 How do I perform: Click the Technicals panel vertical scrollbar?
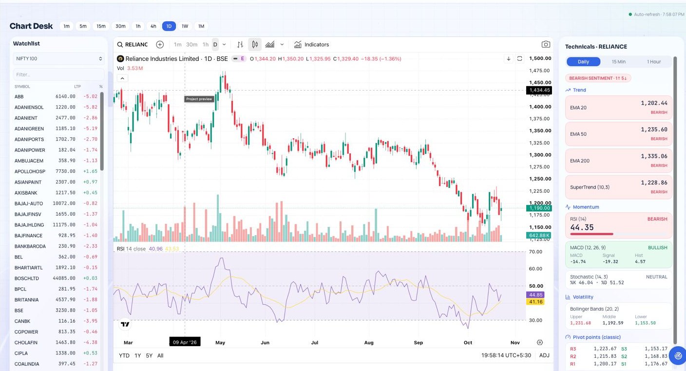(x=675, y=200)
